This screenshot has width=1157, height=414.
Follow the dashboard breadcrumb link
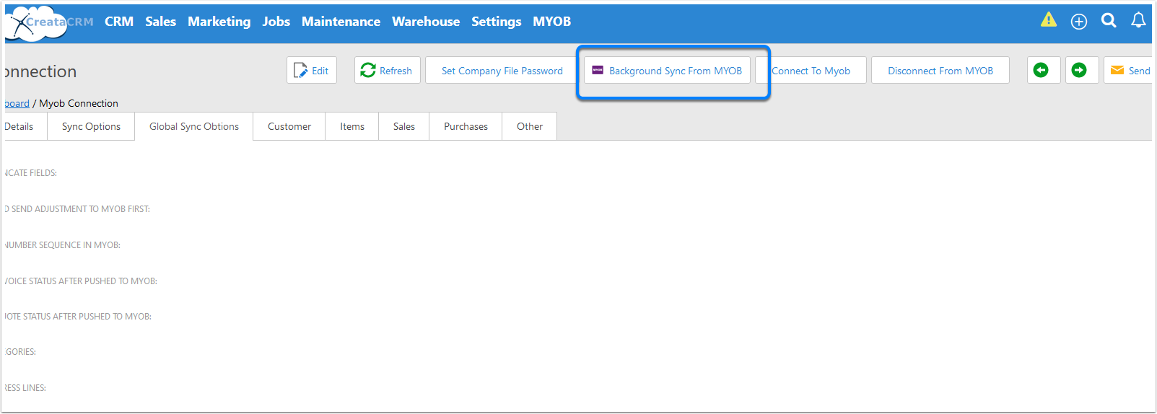pyautogui.click(x=17, y=103)
